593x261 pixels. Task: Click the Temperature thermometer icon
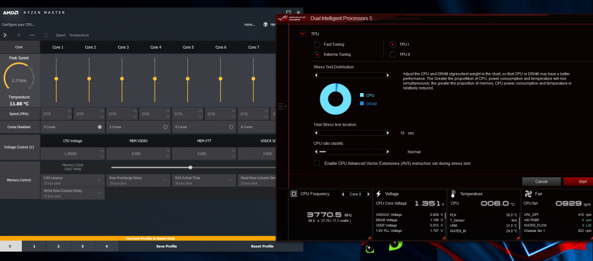click(453, 194)
